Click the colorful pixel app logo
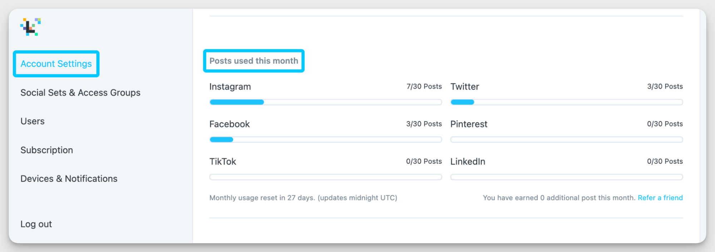The image size is (715, 252). (30, 27)
